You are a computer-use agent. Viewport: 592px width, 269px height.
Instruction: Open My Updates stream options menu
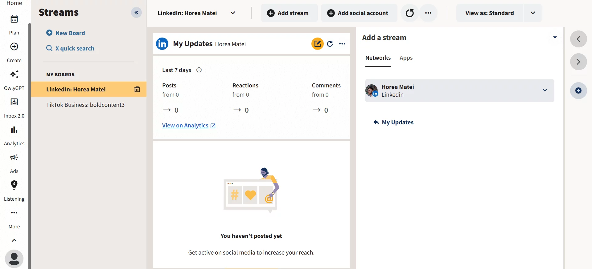point(342,44)
